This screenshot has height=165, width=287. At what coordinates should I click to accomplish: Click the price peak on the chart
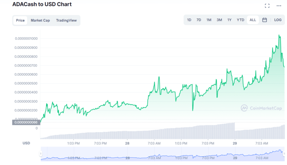[279, 35]
